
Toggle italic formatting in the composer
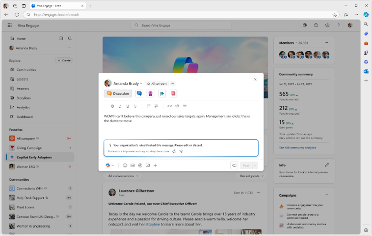pyautogui.click(x=120, y=106)
